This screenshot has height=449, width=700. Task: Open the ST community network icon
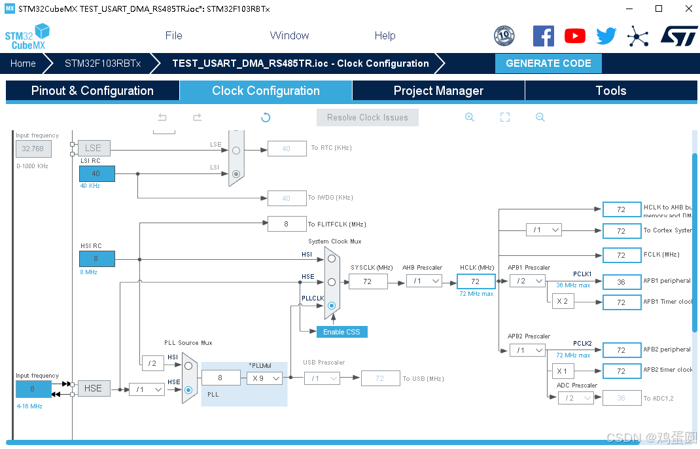[x=637, y=36]
